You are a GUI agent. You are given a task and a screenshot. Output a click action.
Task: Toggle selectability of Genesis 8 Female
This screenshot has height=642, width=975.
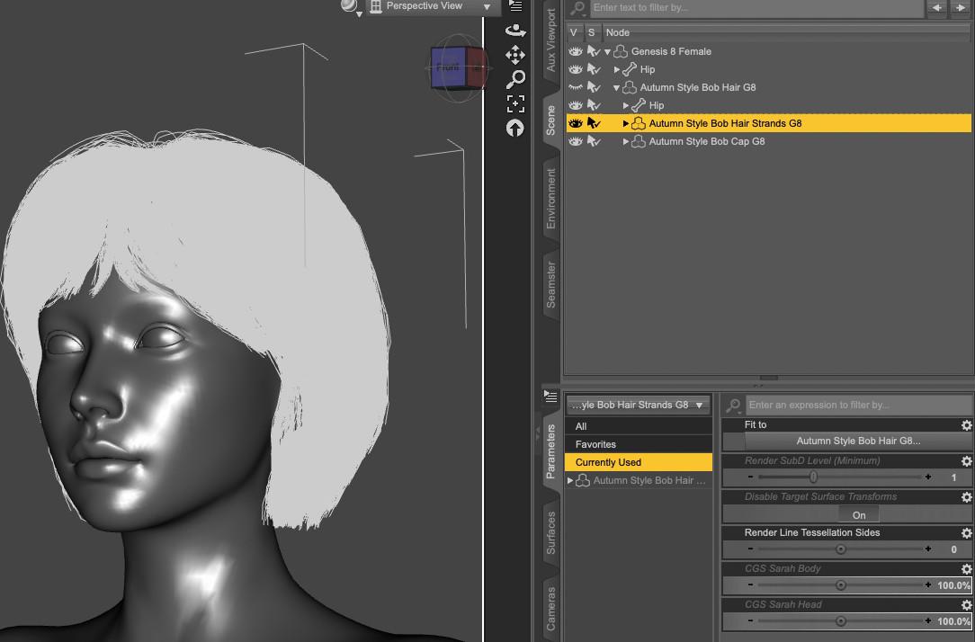pyautogui.click(x=594, y=51)
